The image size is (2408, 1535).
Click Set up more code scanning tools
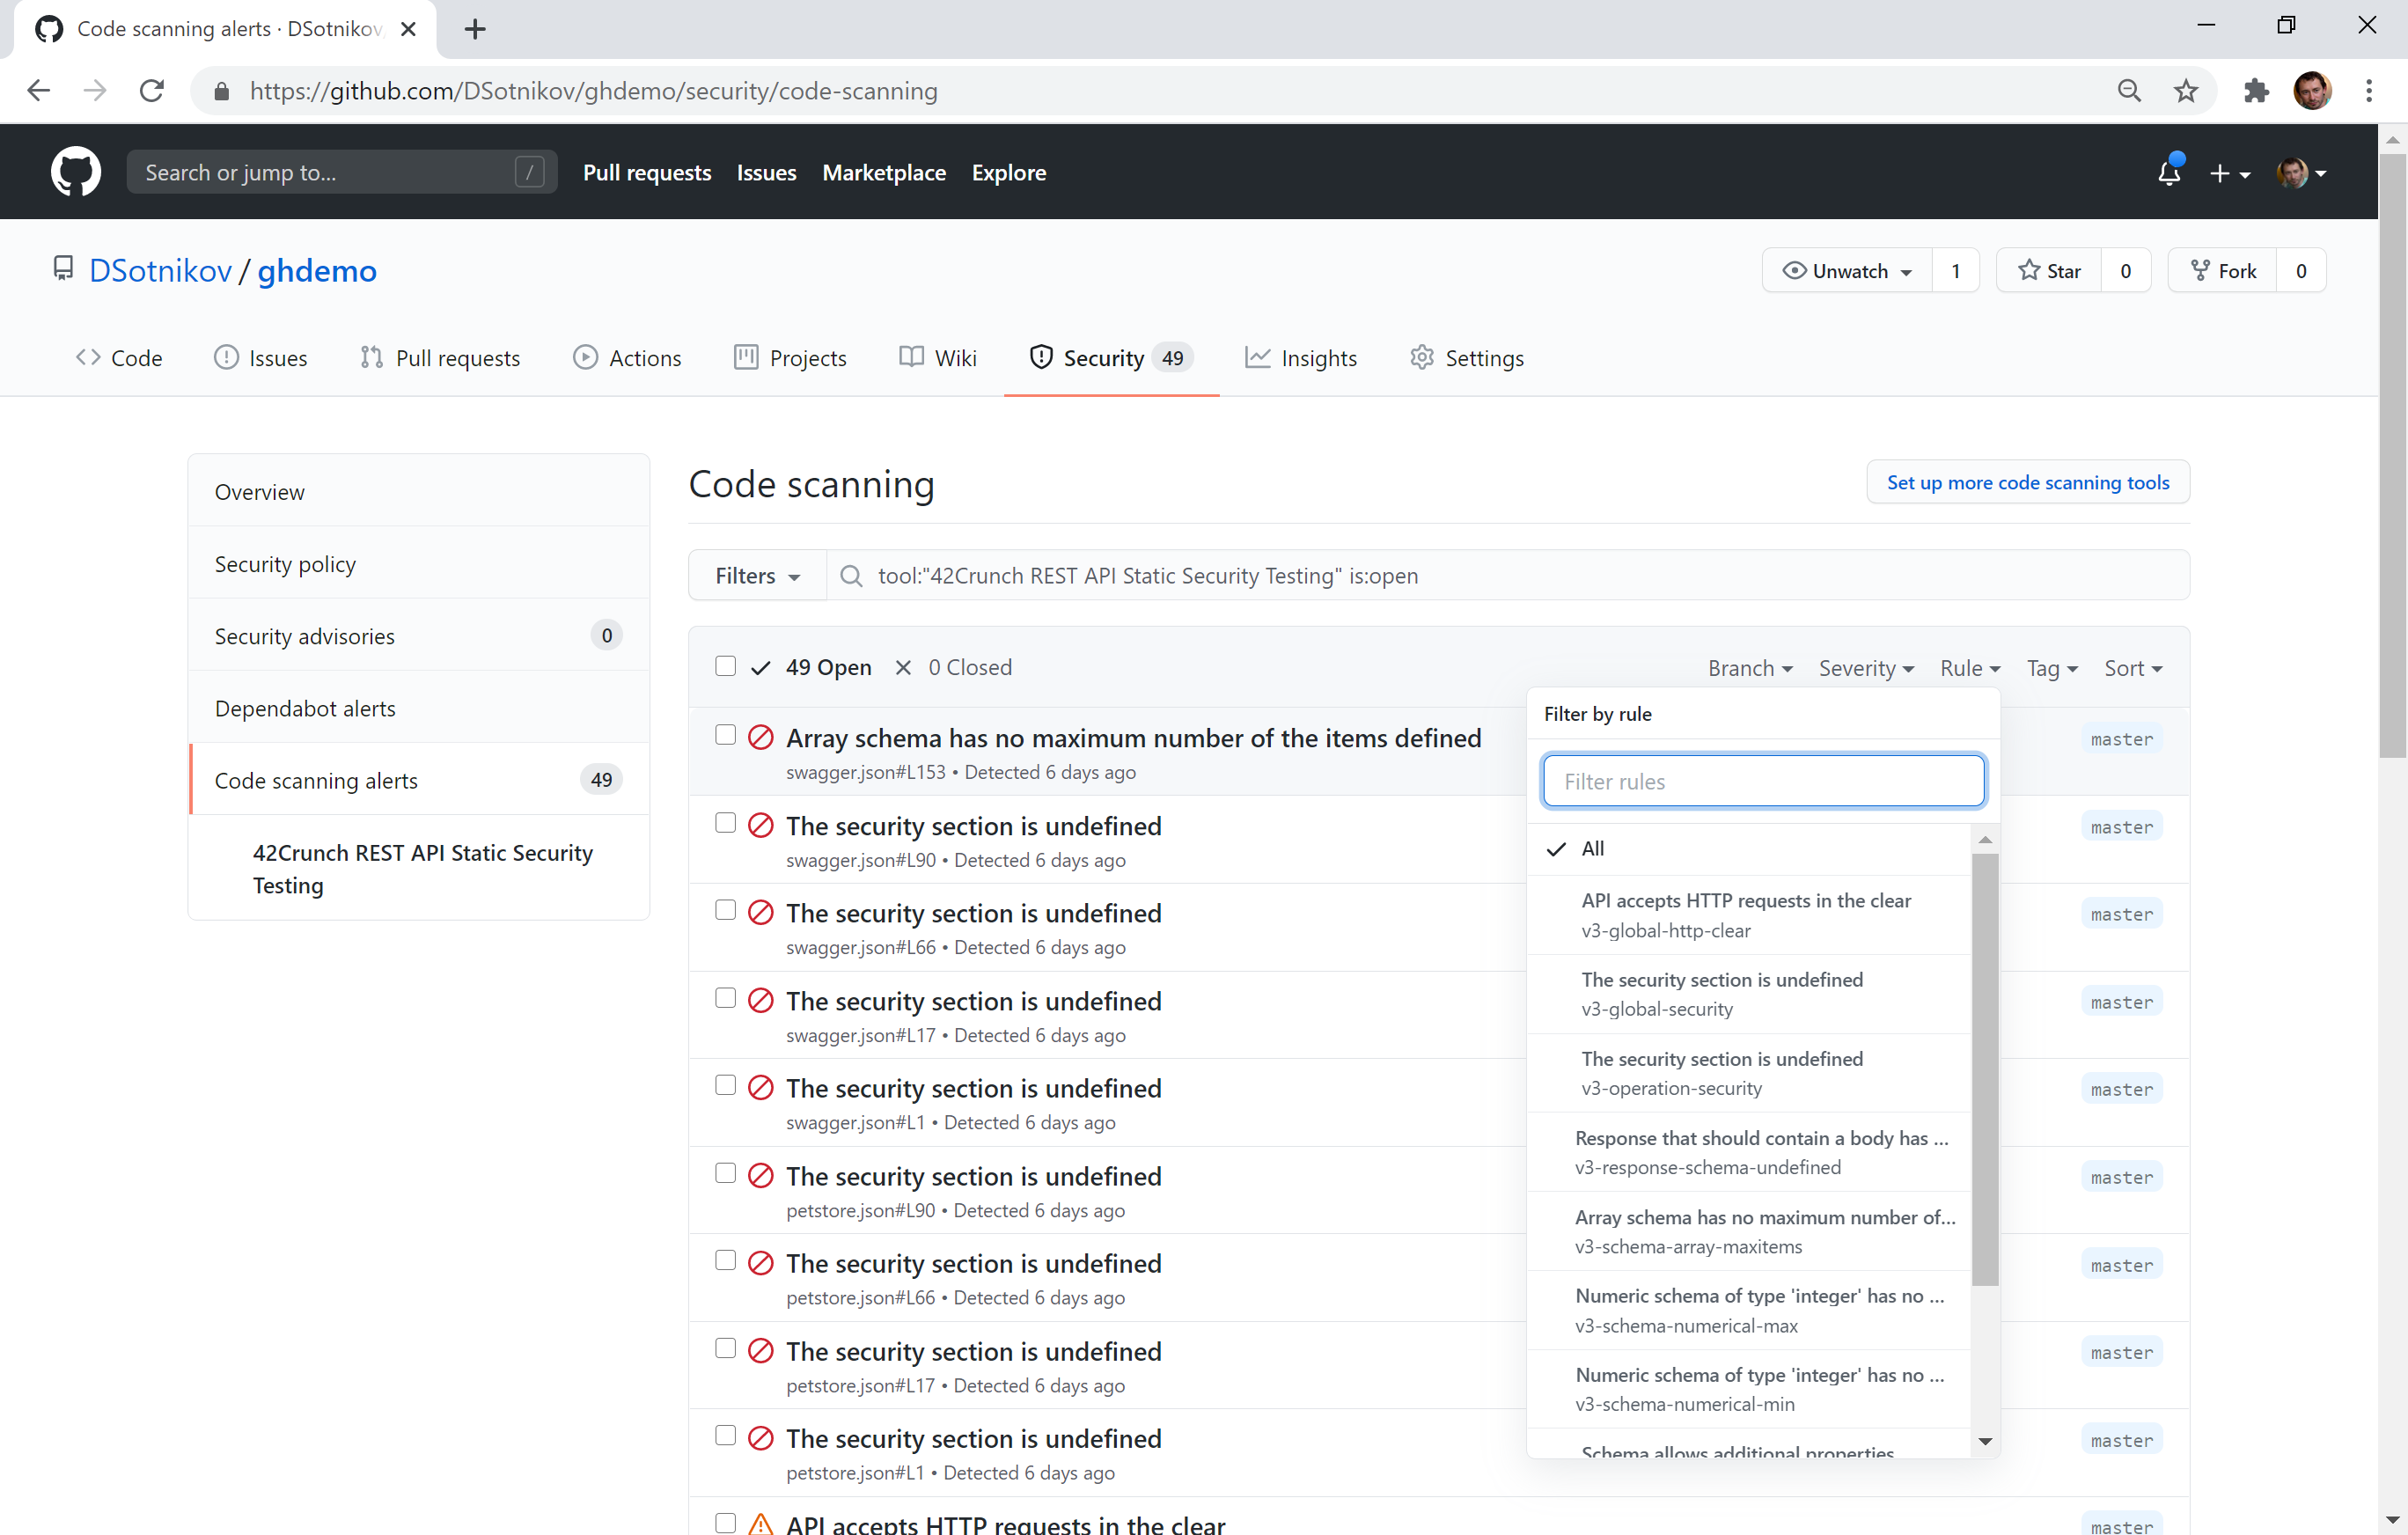(x=2027, y=483)
